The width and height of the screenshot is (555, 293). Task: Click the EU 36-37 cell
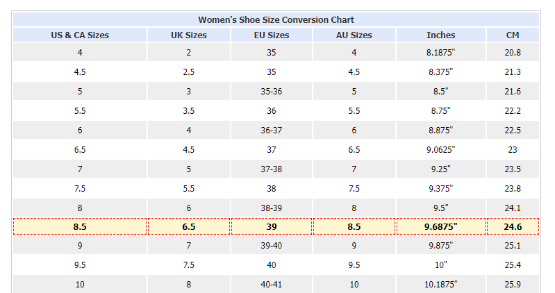(x=272, y=131)
